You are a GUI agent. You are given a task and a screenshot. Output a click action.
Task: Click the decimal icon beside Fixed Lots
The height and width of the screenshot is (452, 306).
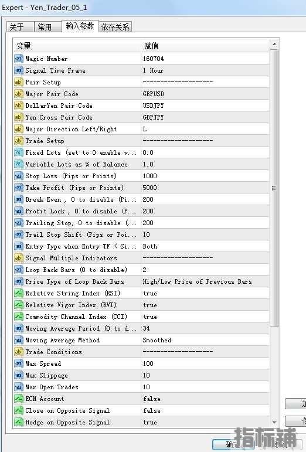point(18,152)
